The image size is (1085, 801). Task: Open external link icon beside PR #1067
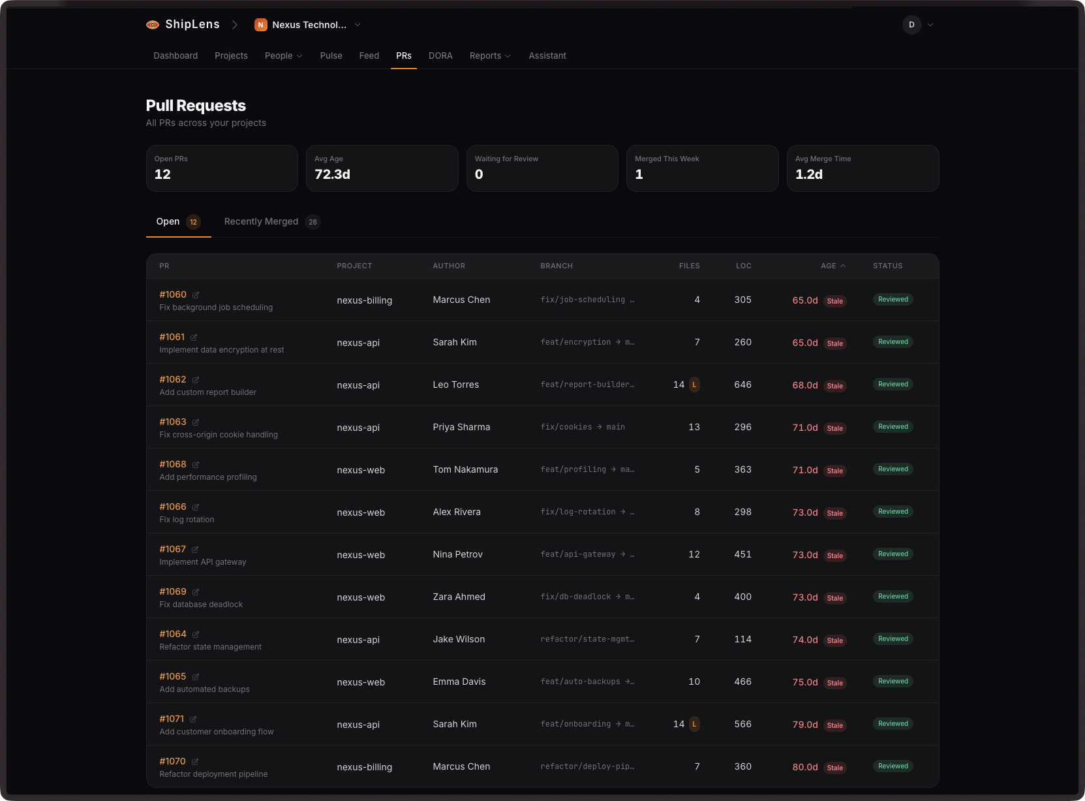pos(195,549)
